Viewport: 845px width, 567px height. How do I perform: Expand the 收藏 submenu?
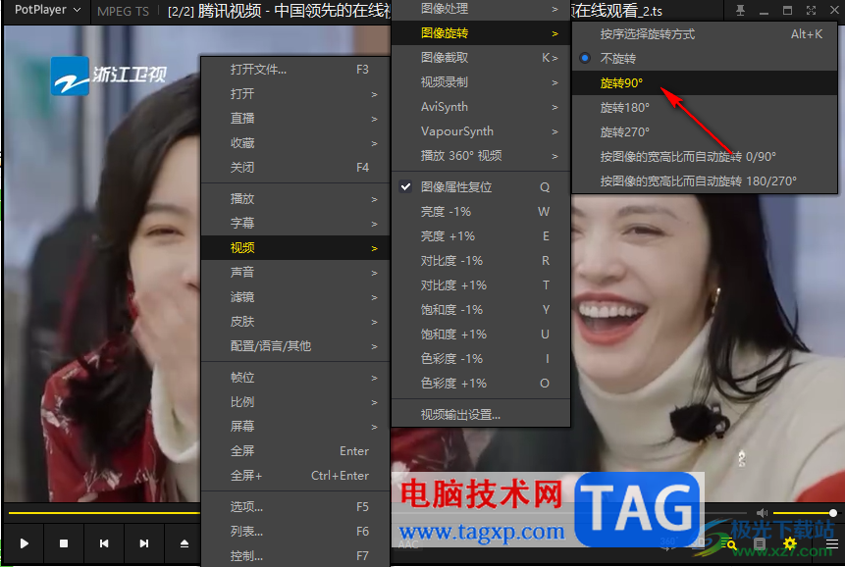[295, 142]
